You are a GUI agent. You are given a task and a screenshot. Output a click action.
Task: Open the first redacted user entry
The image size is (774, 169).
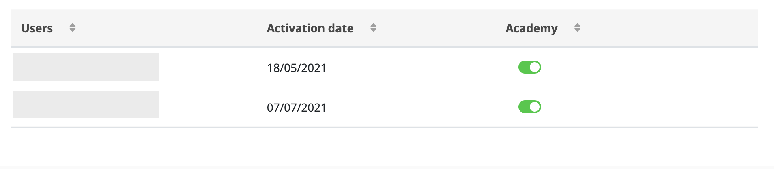86,67
